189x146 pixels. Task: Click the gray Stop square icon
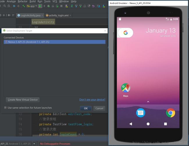click(61, 6)
